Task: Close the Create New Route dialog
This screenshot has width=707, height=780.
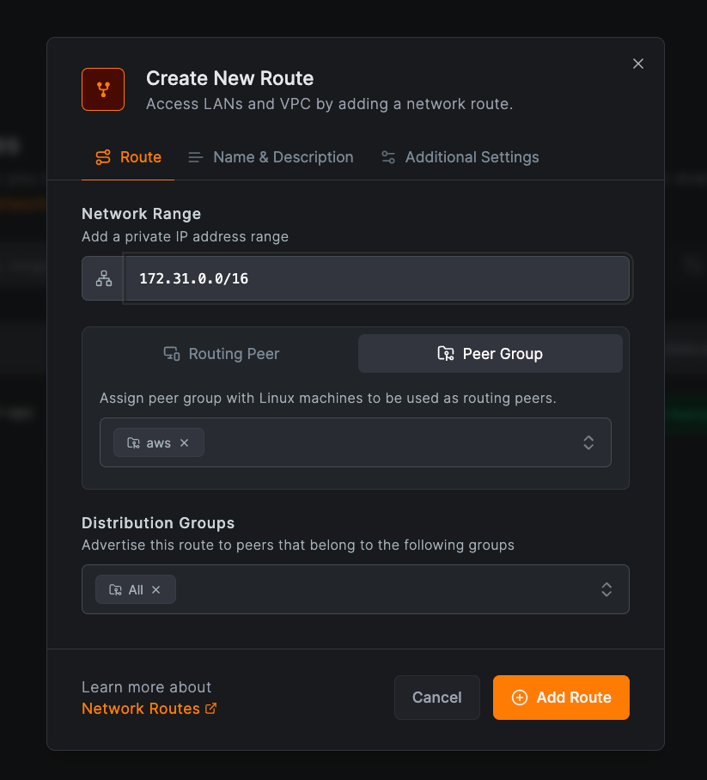Action: pos(637,64)
